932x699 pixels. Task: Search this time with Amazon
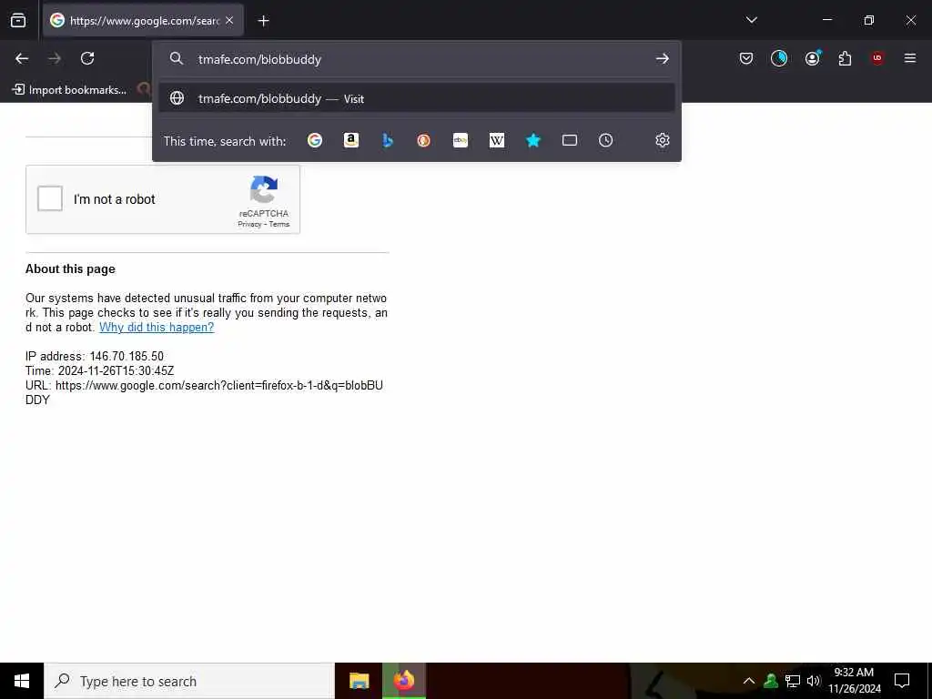[x=351, y=140]
